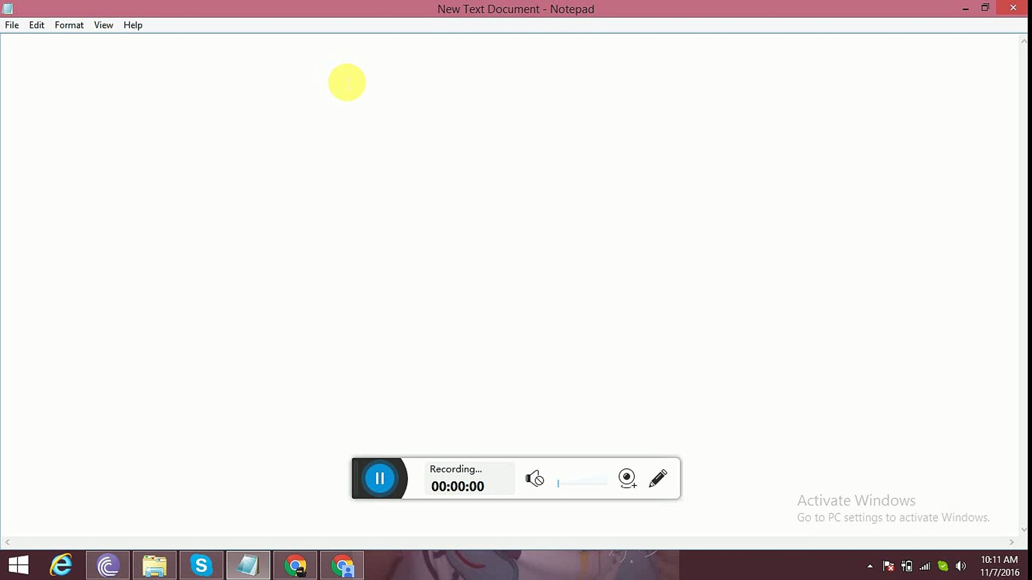This screenshot has width=1032, height=580.
Task: Open system volume speaker icon
Action: pos(961,566)
